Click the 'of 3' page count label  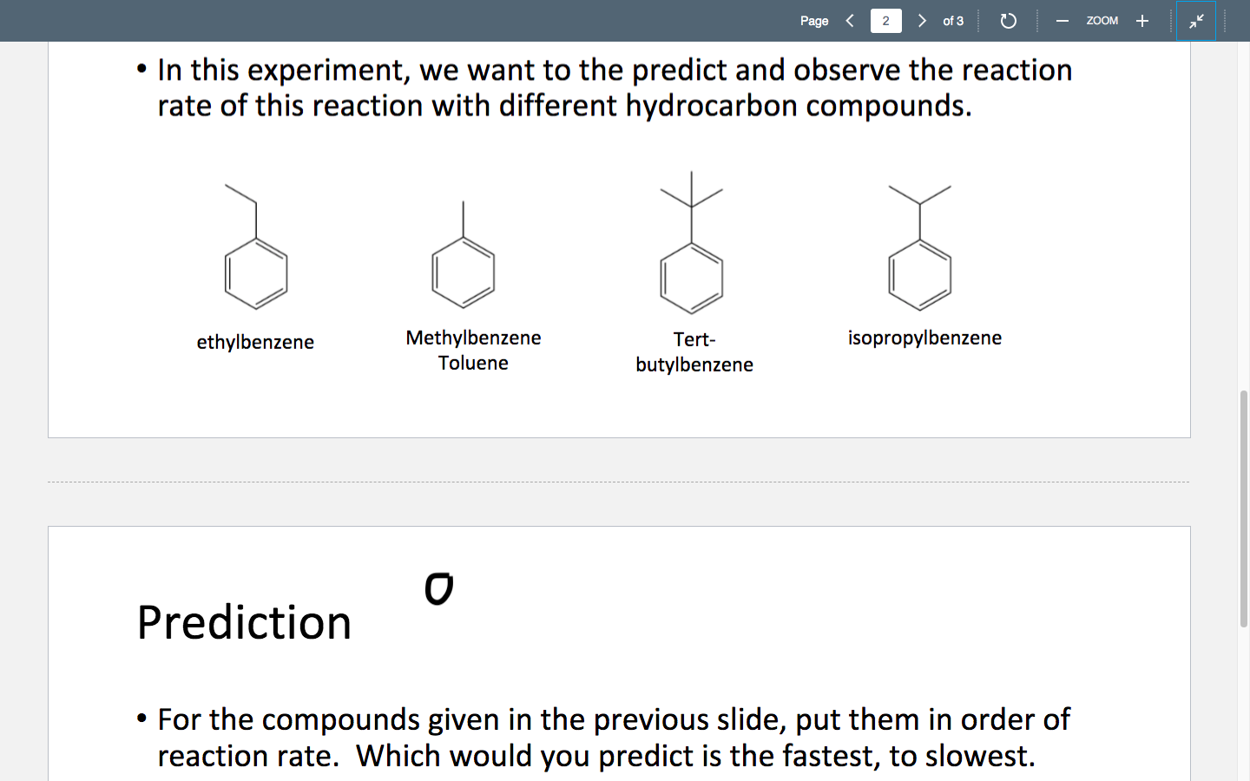click(952, 21)
